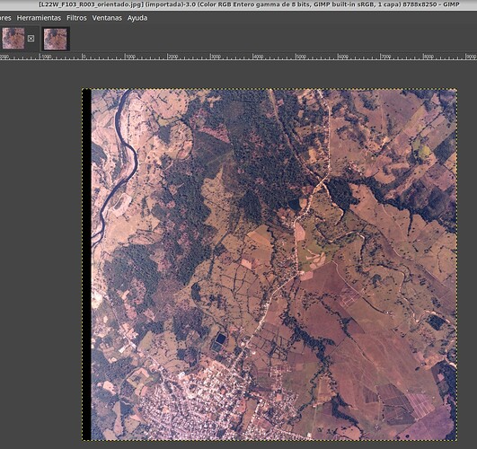Click the black strip on image's left edge

click(87, 265)
